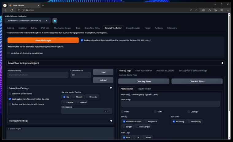Open browser split screen icon
This screenshot has width=233, height=142.
[204, 10]
